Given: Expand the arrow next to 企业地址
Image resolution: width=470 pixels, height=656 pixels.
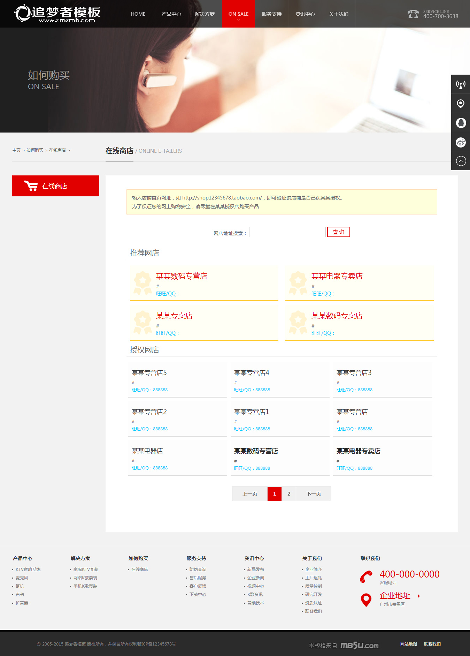Looking at the screenshot, I should 419,596.
